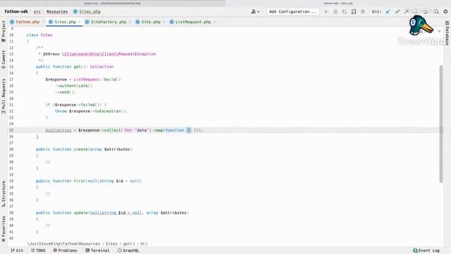Open the Git tool window at the bottom
This screenshot has height=254, width=451.
pos(17,250)
